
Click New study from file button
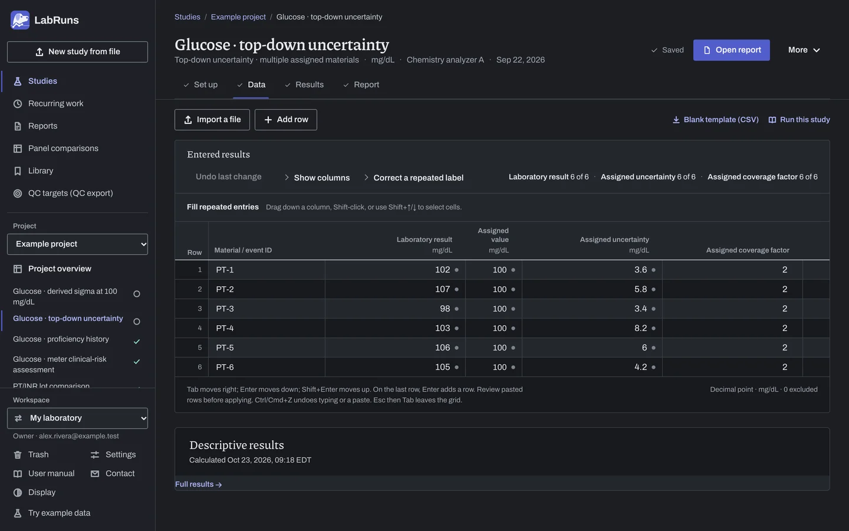pos(77,52)
